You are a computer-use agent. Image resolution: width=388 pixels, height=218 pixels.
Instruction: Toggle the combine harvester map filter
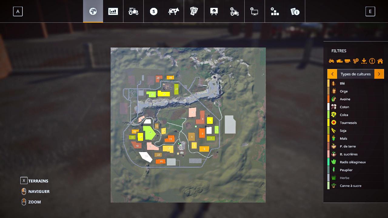pyautogui.click(x=339, y=61)
